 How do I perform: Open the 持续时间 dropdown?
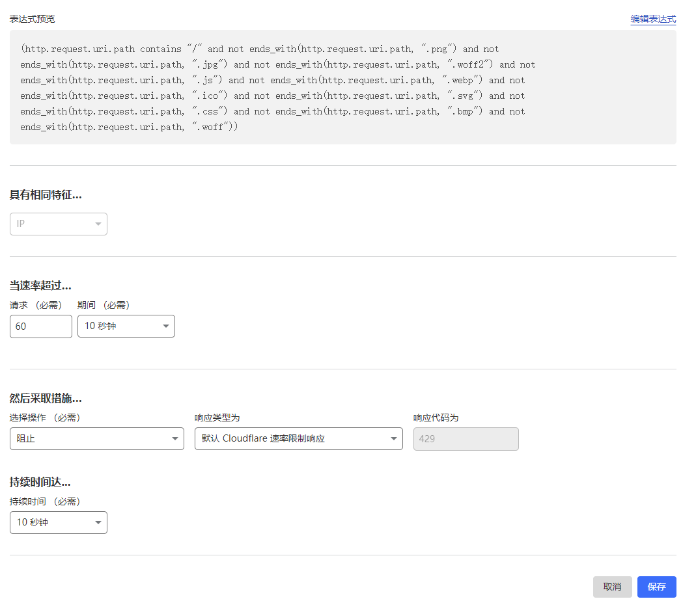(x=58, y=523)
